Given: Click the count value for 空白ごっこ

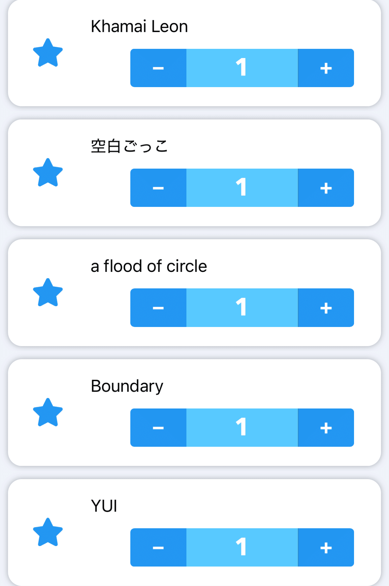Looking at the screenshot, I should [242, 188].
